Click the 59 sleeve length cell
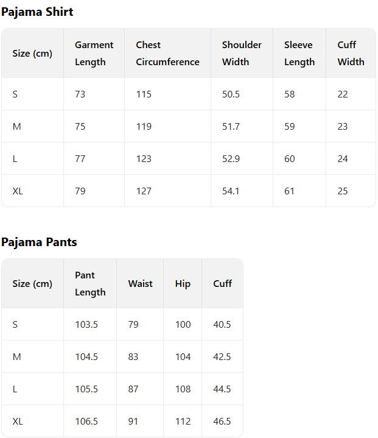The height and width of the screenshot is (438, 378). (289, 126)
